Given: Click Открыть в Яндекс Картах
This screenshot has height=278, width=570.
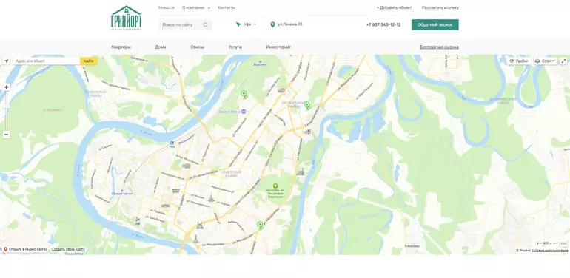Looking at the screenshot, I should pos(28,249).
